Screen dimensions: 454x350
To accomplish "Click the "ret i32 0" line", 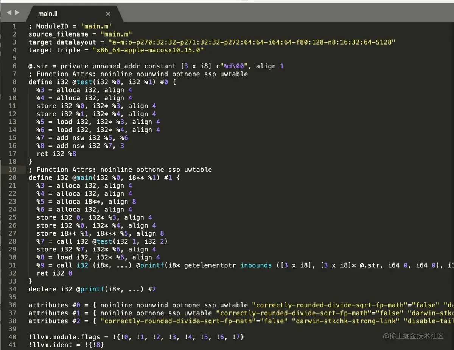I will click(54, 273).
